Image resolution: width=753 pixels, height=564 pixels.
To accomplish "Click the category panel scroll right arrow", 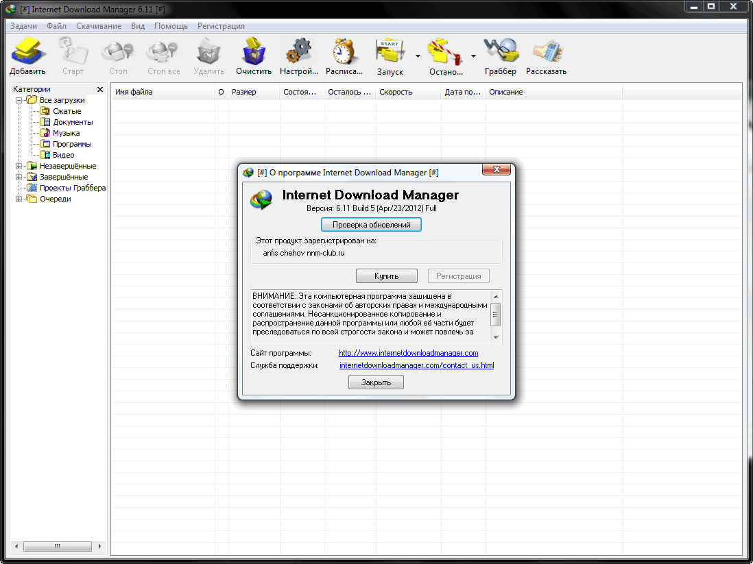I will [99, 546].
